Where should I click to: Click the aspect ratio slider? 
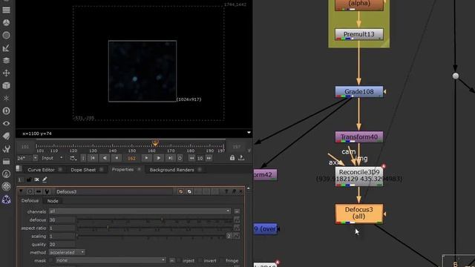155,228
